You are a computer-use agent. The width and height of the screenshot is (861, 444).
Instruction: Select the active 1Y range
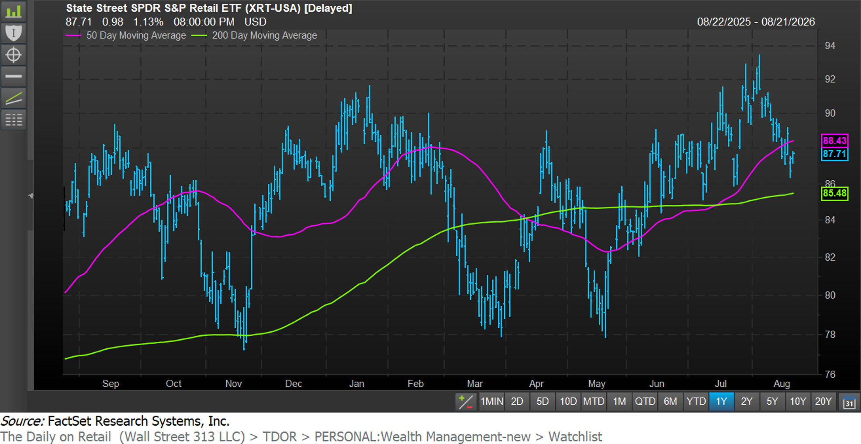pos(721,401)
